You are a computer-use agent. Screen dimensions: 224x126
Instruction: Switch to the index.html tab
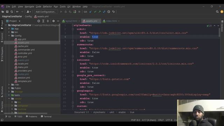coord(111,21)
